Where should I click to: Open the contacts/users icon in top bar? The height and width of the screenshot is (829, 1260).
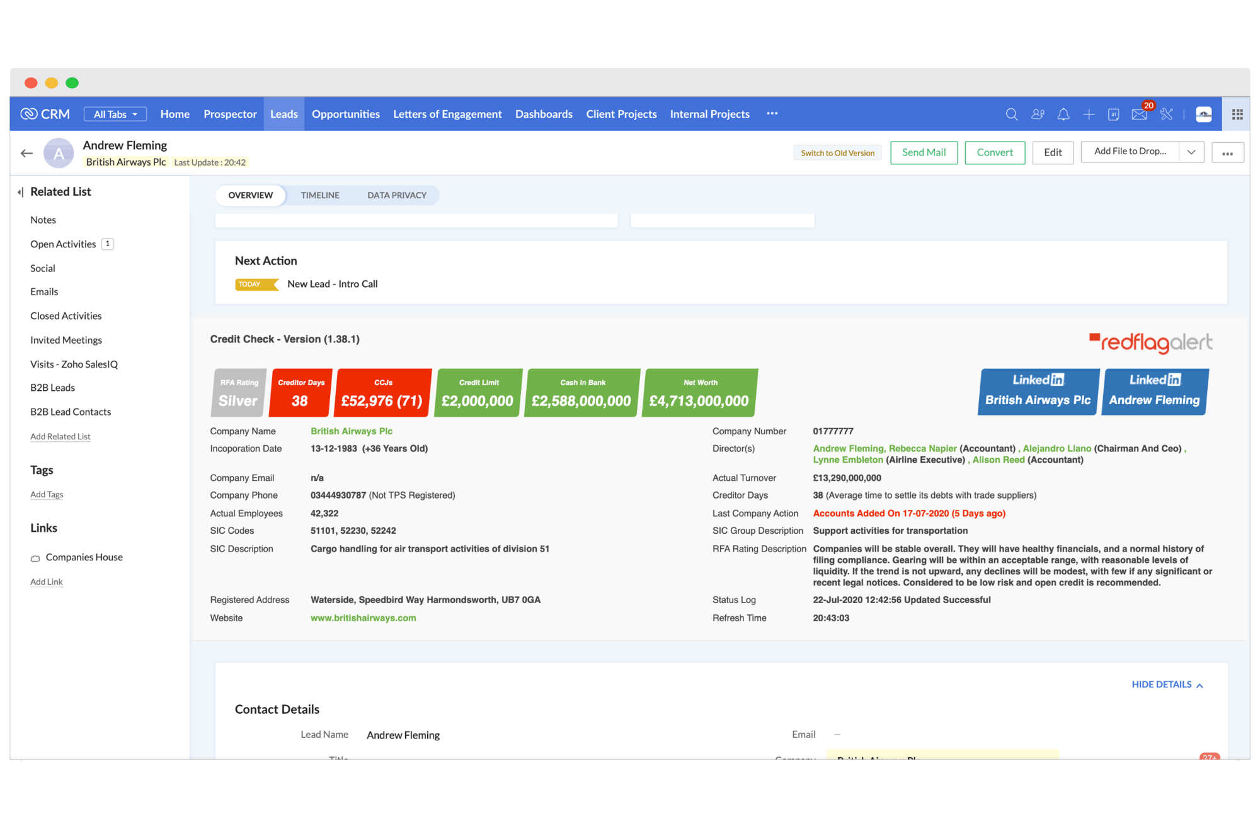(x=1038, y=114)
